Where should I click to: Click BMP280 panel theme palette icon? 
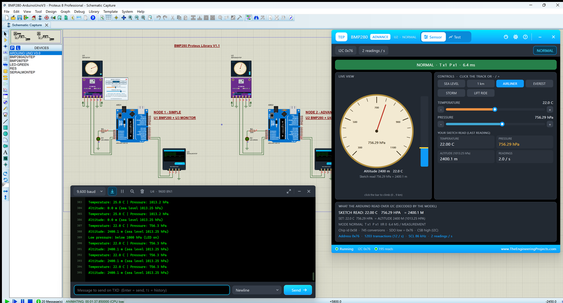coord(506,37)
